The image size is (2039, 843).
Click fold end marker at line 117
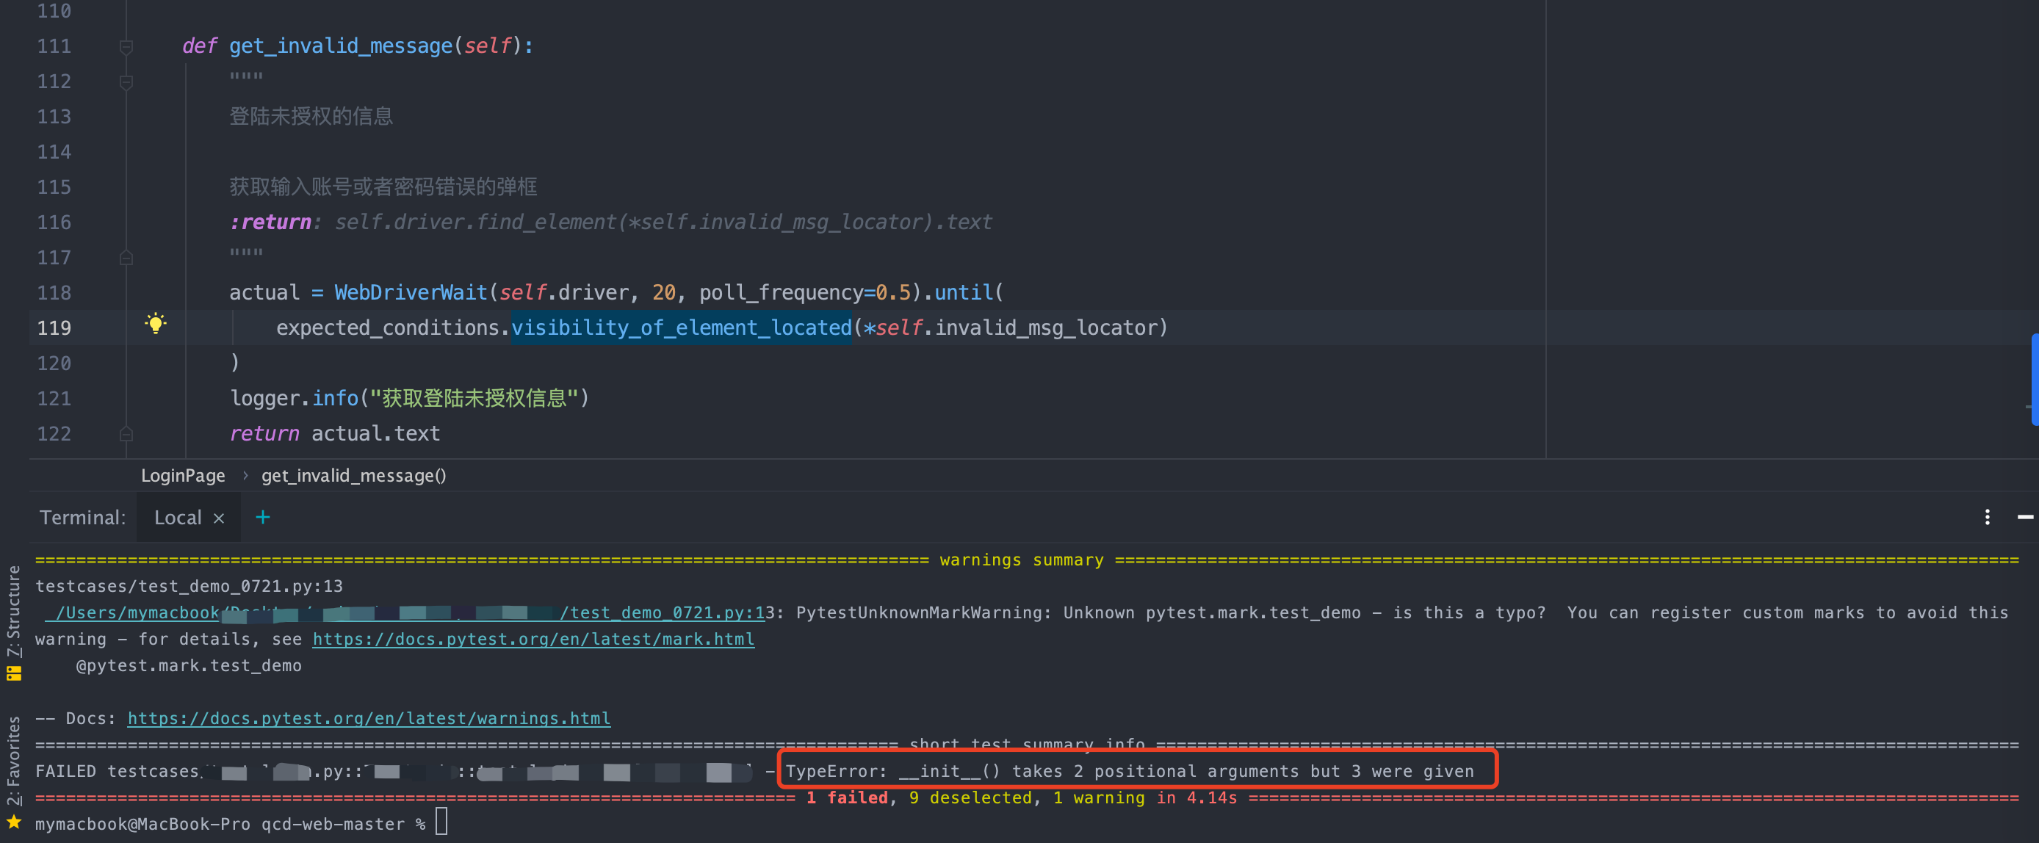(126, 258)
